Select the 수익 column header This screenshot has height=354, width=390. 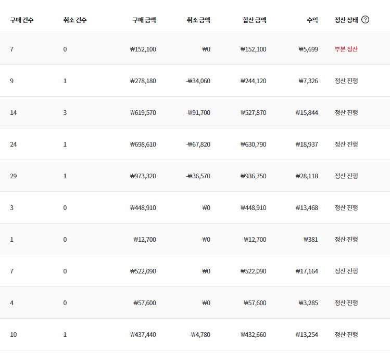[x=312, y=20]
